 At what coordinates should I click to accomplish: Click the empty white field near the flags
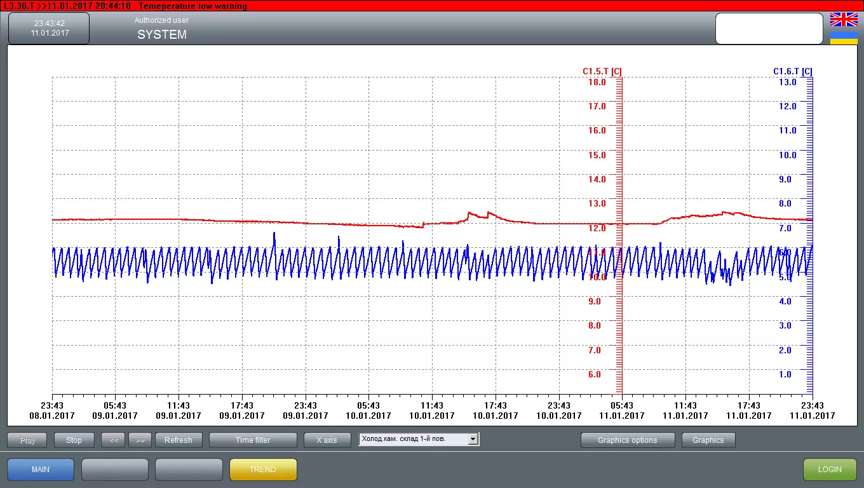[x=769, y=29]
